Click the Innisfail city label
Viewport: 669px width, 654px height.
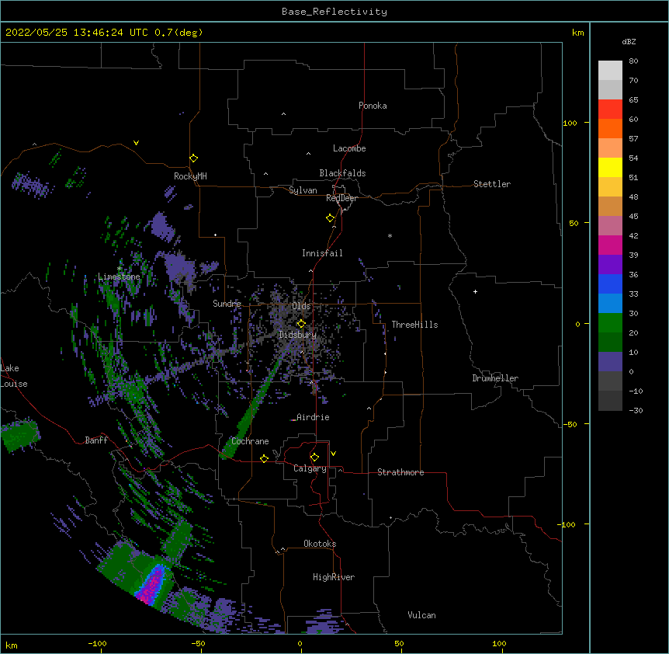coord(322,253)
